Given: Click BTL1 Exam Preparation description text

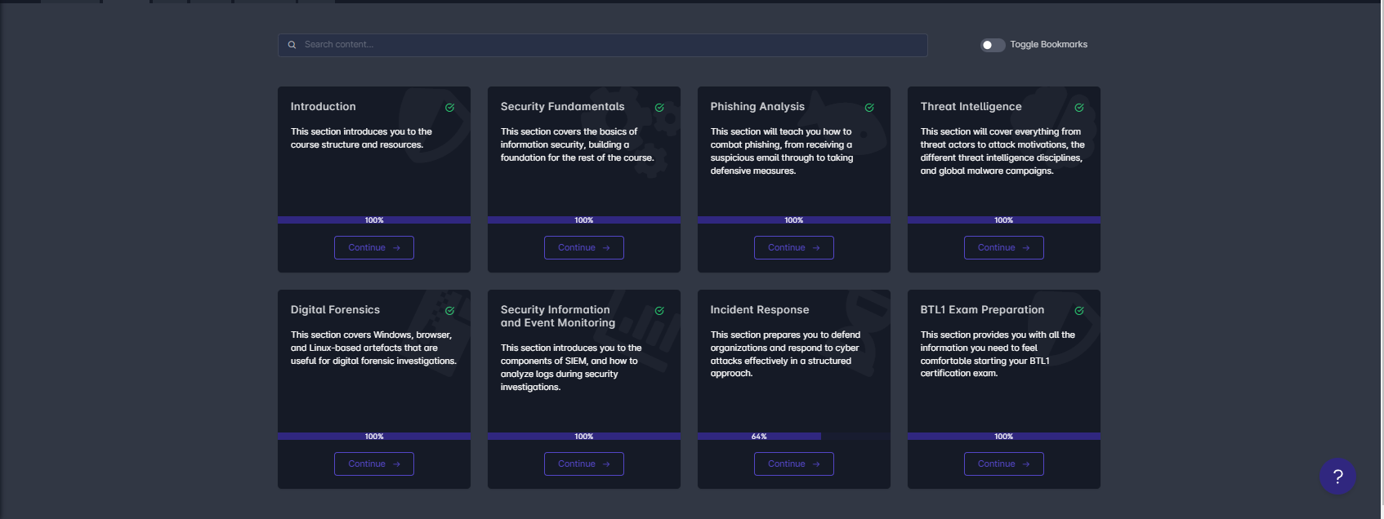Looking at the screenshot, I should (x=998, y=354).
